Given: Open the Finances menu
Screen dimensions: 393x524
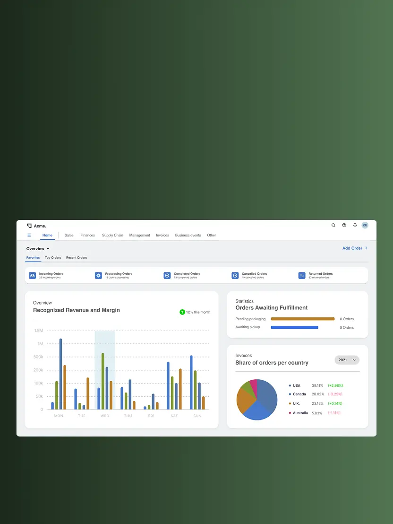Looking at the screenshot, I should coord(88,235).
